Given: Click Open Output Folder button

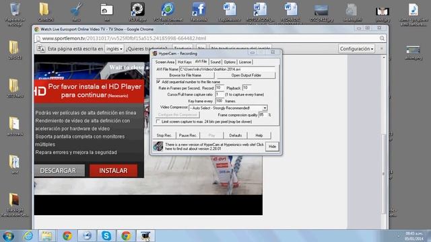Looking at the screenshot, I should [x=246, y=75].
